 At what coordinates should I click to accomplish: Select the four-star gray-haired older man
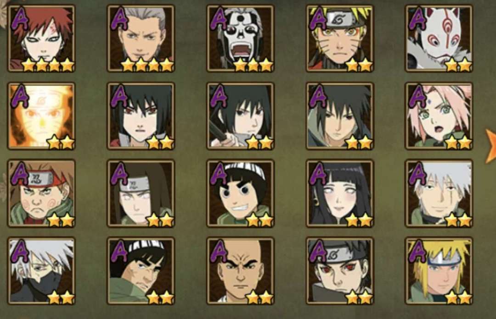[x=141, y=38]
